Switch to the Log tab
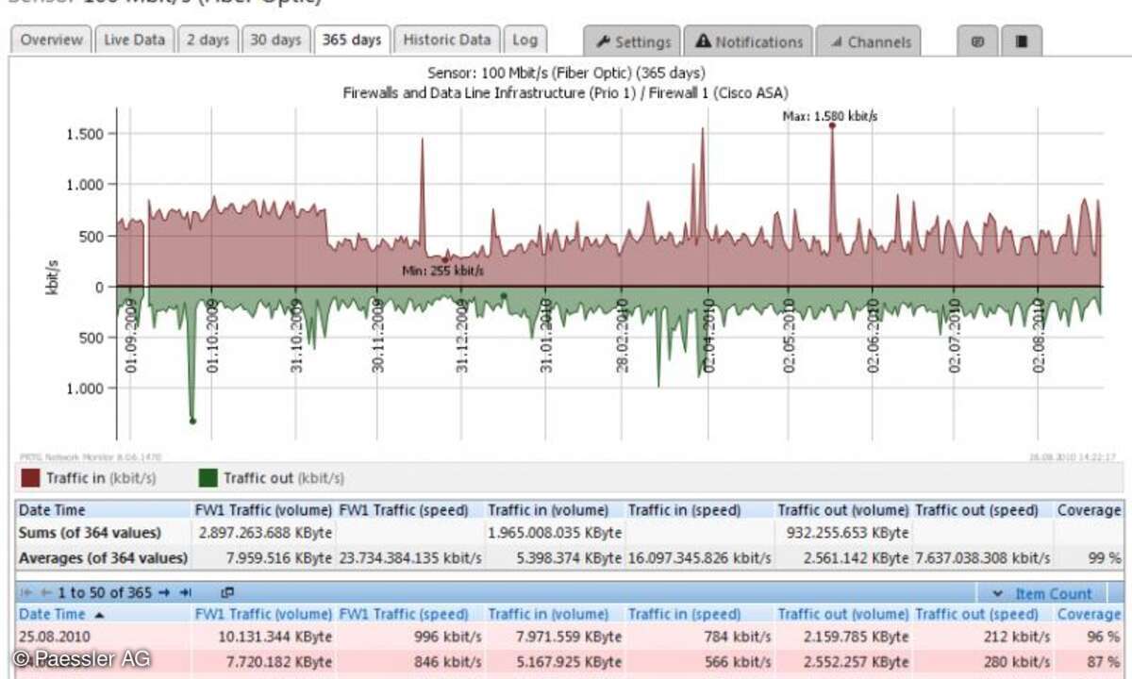 [524, 41]
